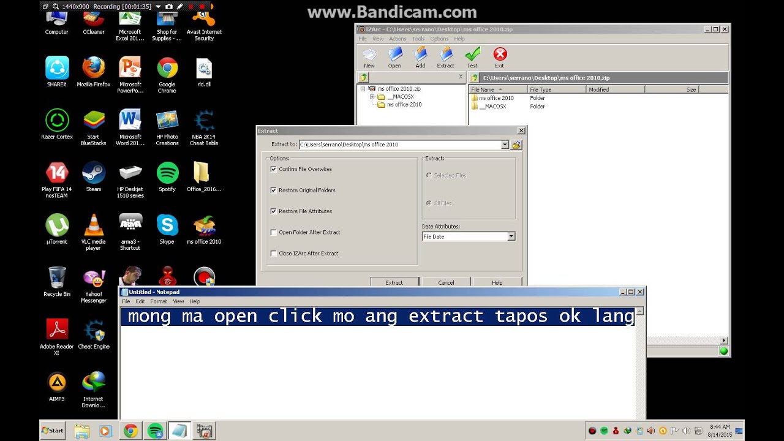Toggle Confirm File Overwrites checkbox
Screen dimensions: 784x441
tap(274, 169)
